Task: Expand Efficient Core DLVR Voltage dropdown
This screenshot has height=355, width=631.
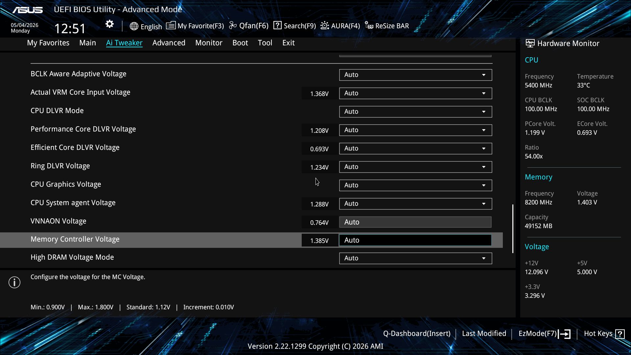Action: (x=415, y=149)
